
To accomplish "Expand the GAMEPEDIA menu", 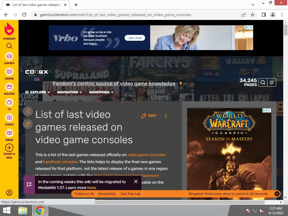I will 101,92.
